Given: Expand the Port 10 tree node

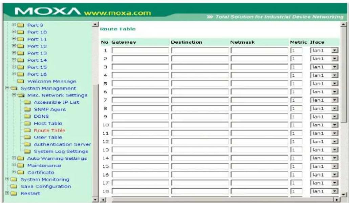Looking at the screenshot, I should (14, 32).
